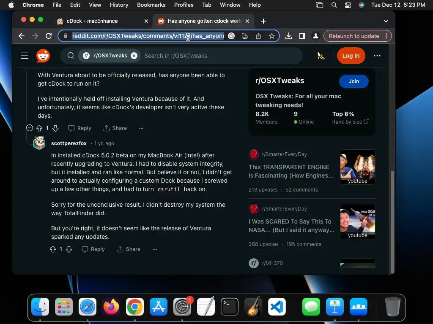This screenshot has height=324, width=433.
Task: Open the Reddit hamburger menu
Action: (x=25, y=56)
